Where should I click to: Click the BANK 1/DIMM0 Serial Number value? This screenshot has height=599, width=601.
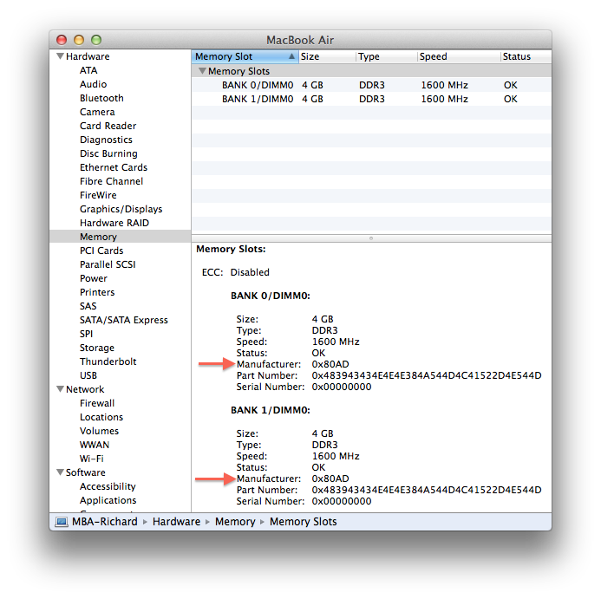coord(342,501)
